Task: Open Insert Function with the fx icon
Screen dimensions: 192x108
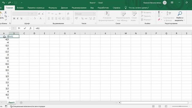Action: point(31,28)
